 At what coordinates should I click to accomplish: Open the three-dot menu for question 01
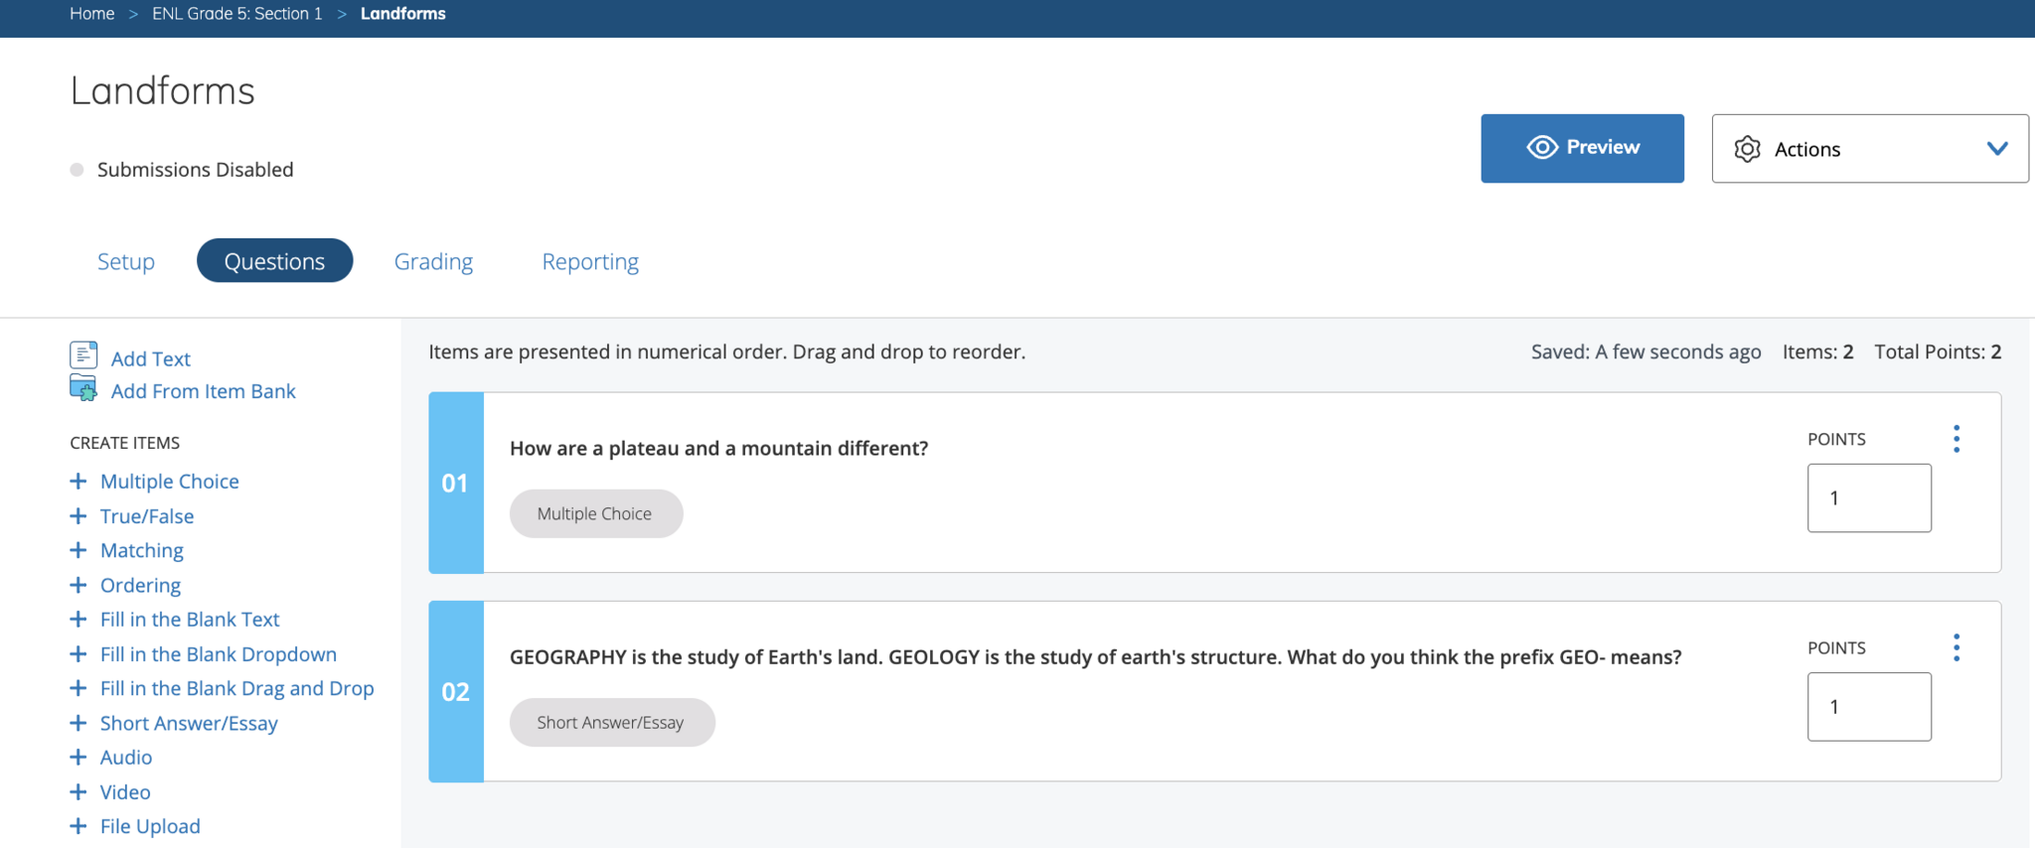(x=1957, y=439)
